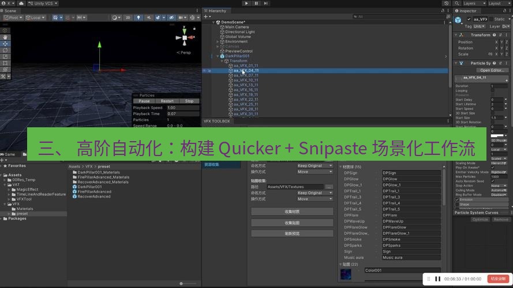Open the custom editor tools icon
Image resolution: width=513 pixels, height=288 pixels.
tap(3, 77)
